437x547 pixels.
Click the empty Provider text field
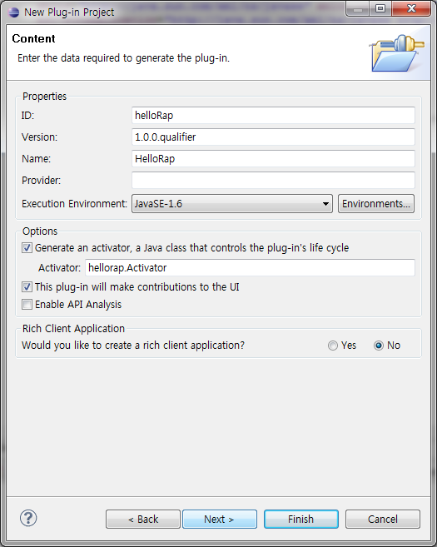[273, 181]
